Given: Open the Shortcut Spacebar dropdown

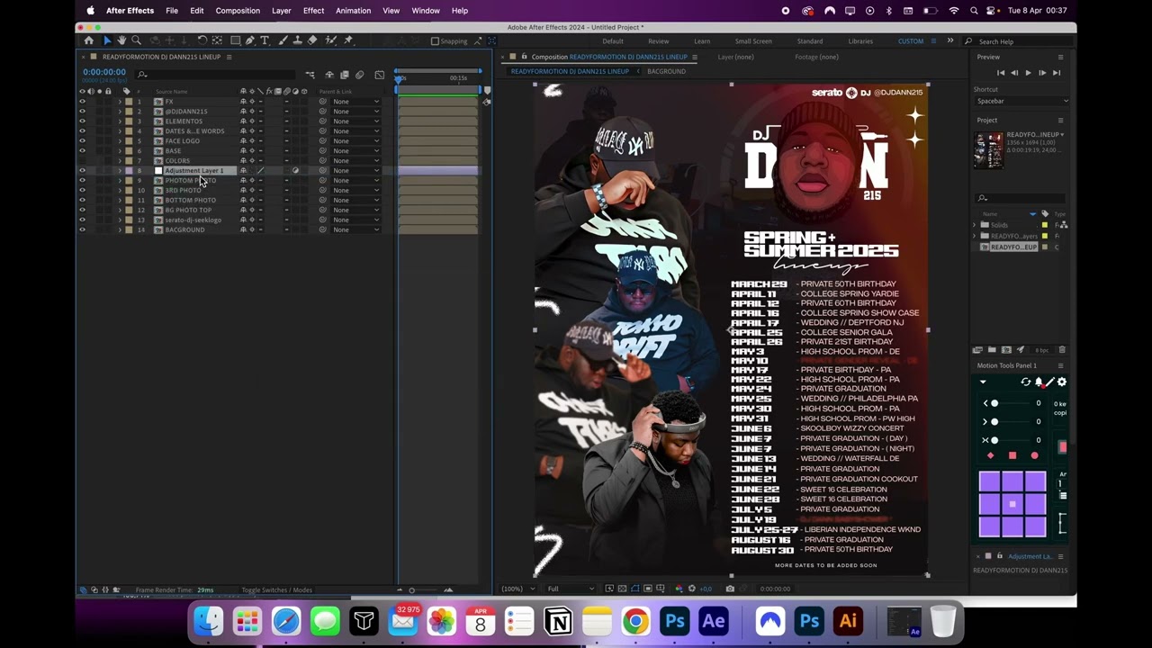Looking at the screenshot, I should coord(1022,101).
